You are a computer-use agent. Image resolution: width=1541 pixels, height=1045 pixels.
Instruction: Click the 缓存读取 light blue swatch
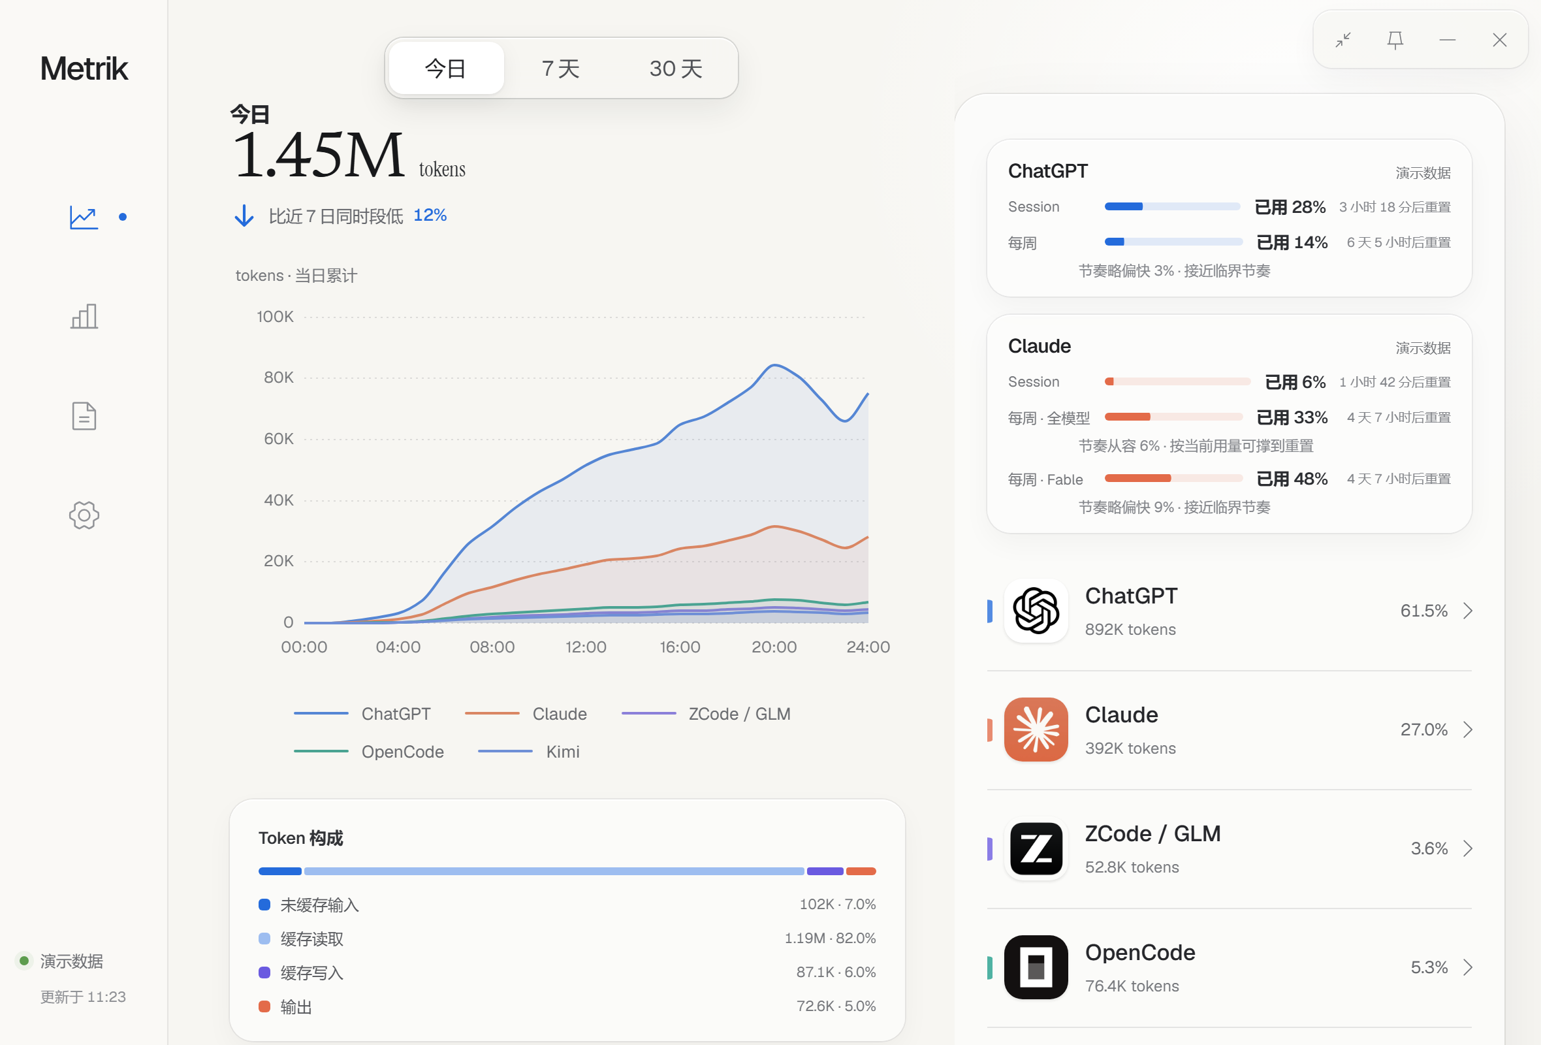coord(264,939)
